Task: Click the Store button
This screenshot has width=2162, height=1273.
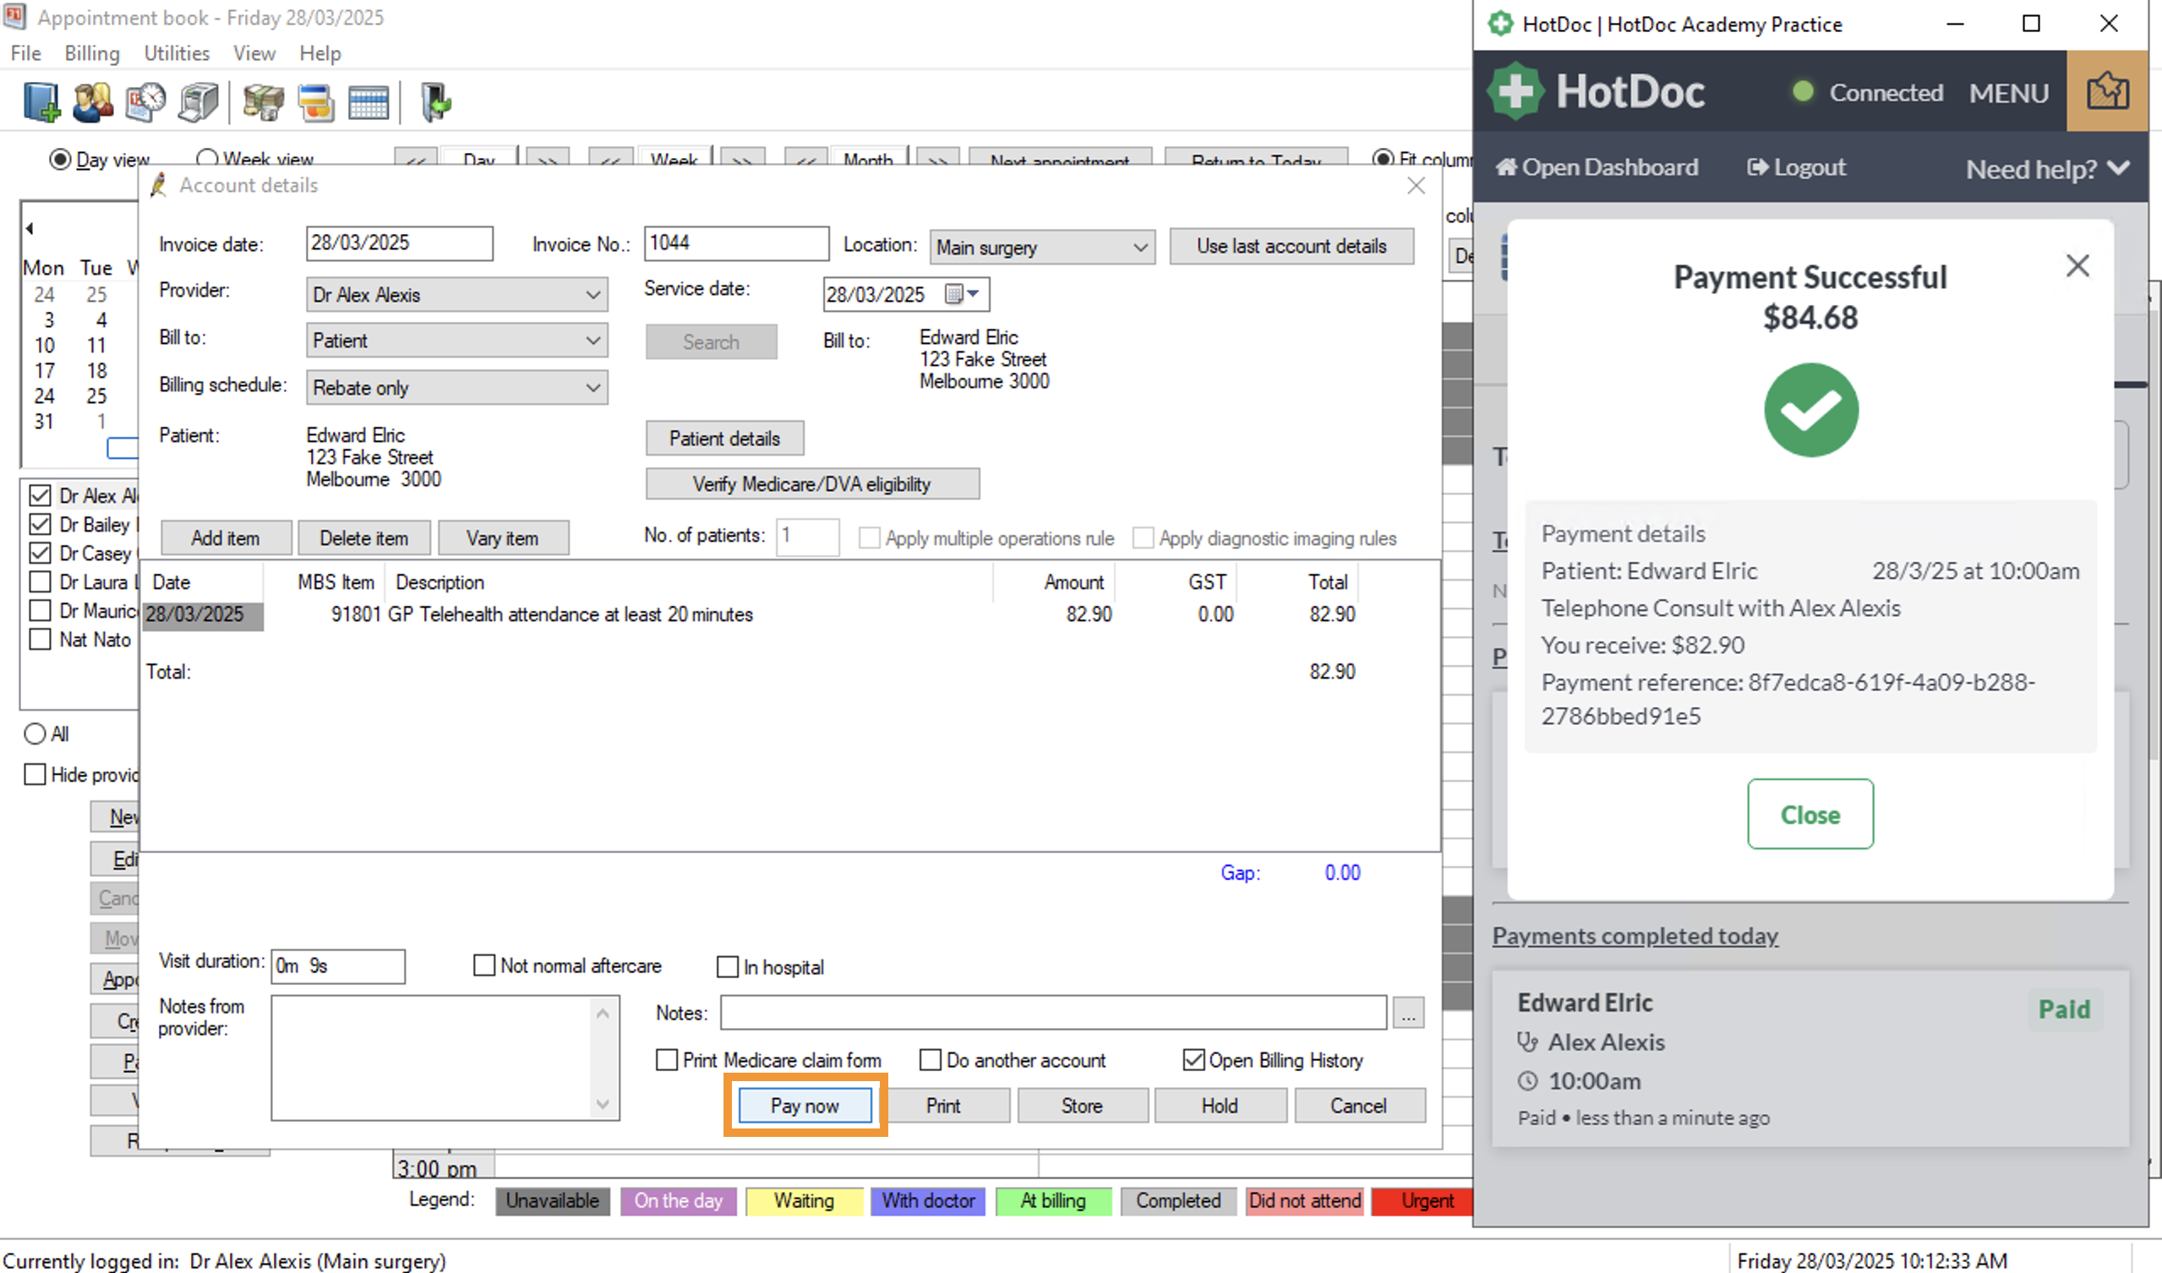Action: point(1082,1106)
